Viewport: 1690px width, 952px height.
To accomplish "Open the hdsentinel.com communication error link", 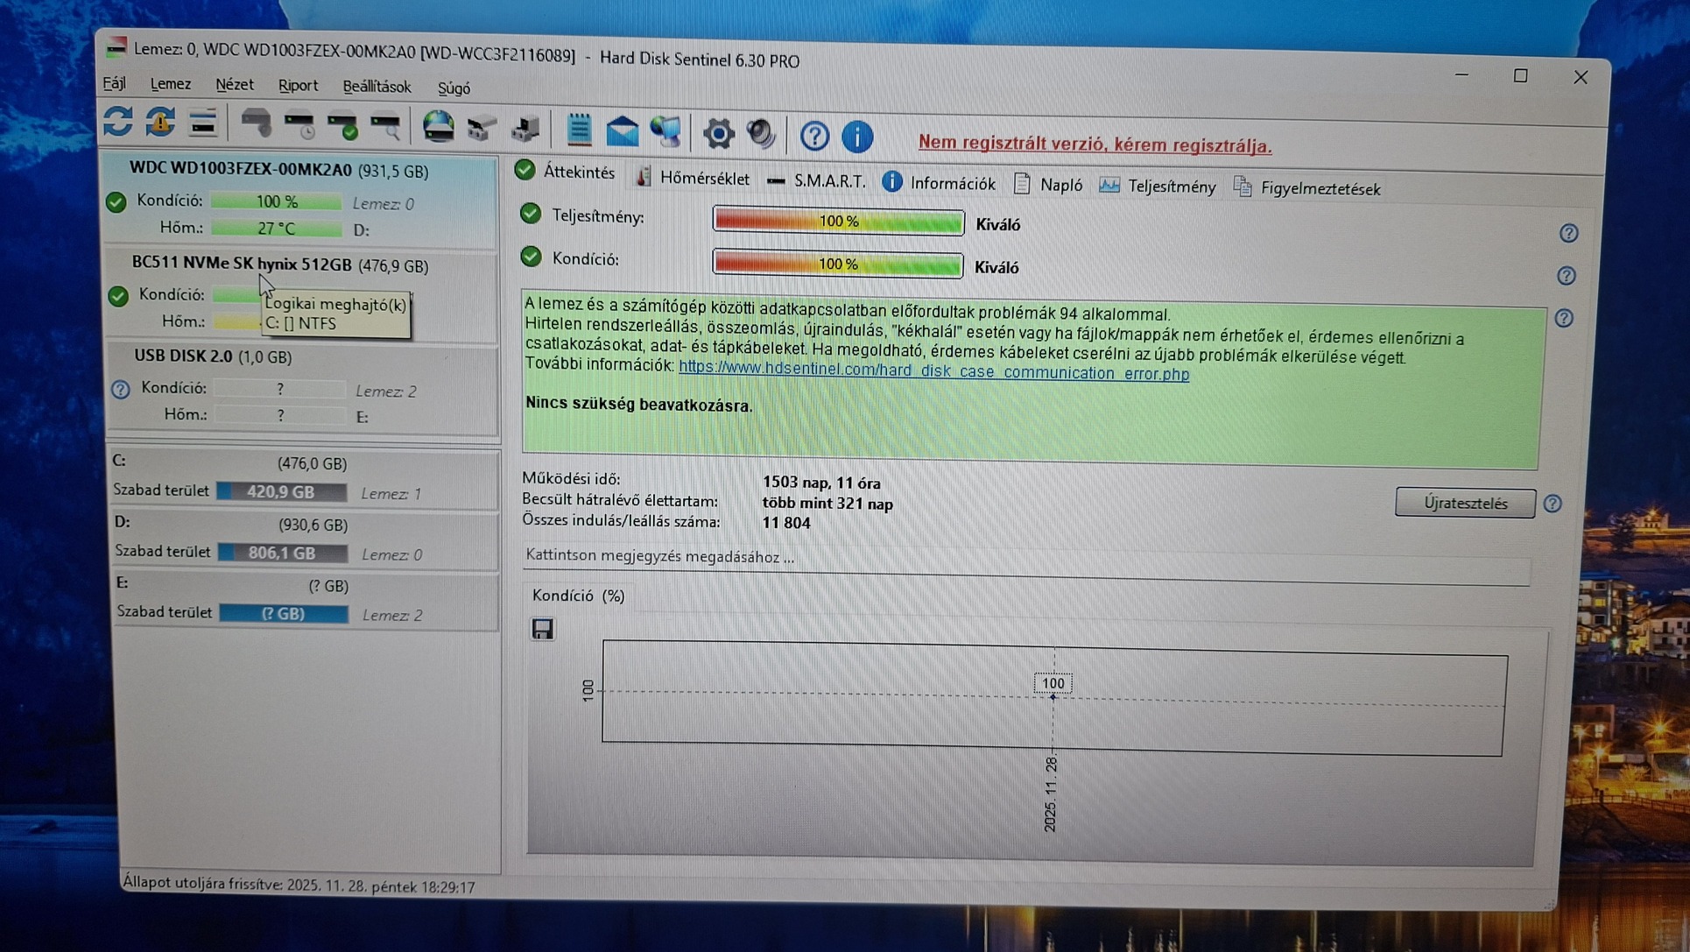I will point(933,371).
